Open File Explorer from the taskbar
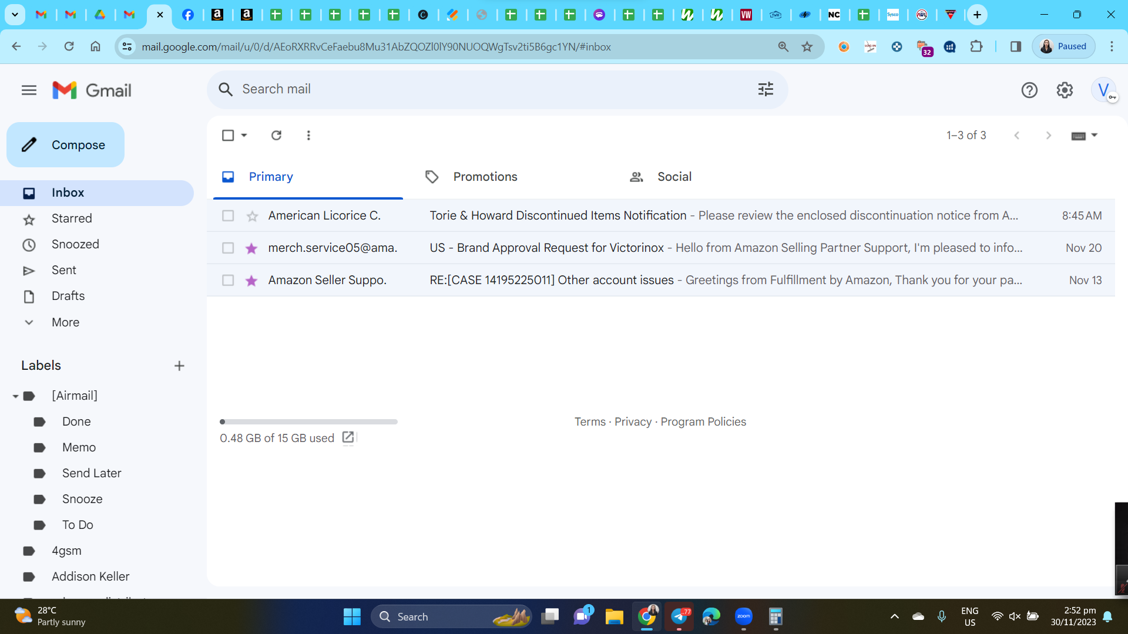The image size is (1128, 634). pos(614,617)
